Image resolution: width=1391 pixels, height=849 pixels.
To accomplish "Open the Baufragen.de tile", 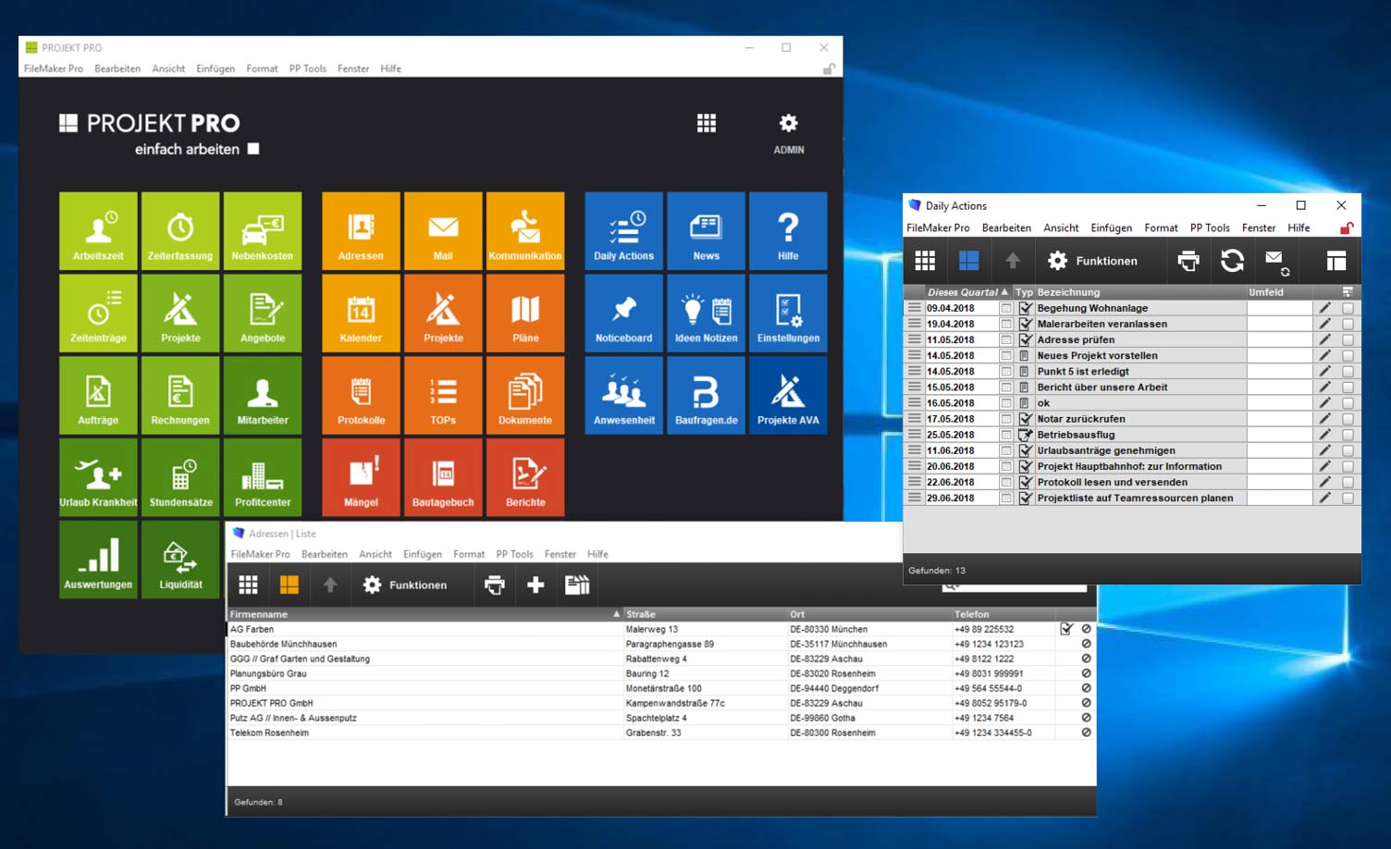I will pyautogui.click(x=706, y=396).
